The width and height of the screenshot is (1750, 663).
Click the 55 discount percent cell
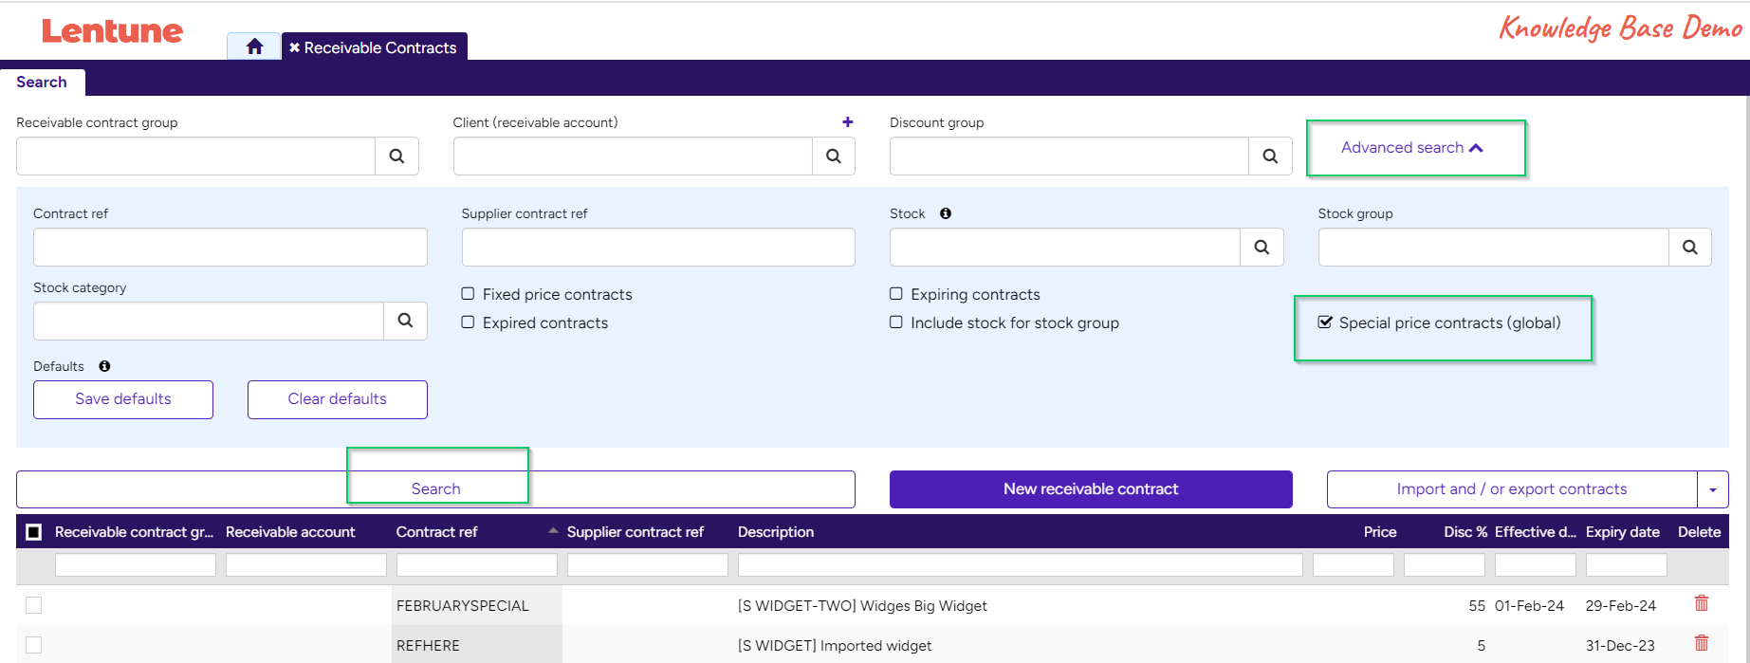pos(1477,606)
